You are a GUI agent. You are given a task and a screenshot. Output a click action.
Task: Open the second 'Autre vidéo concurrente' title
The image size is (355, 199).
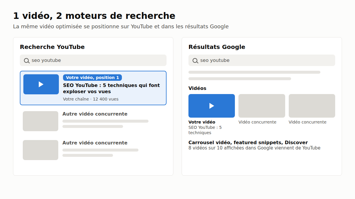coord(95,143)
